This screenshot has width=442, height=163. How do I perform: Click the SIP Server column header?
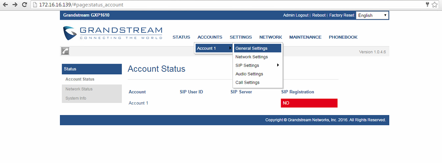(x=241, y=92)
